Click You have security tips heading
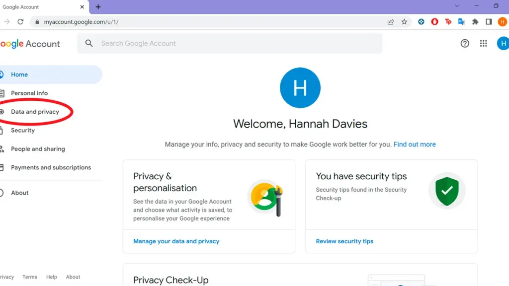This screenshot has width=509, height=286. 361,176
